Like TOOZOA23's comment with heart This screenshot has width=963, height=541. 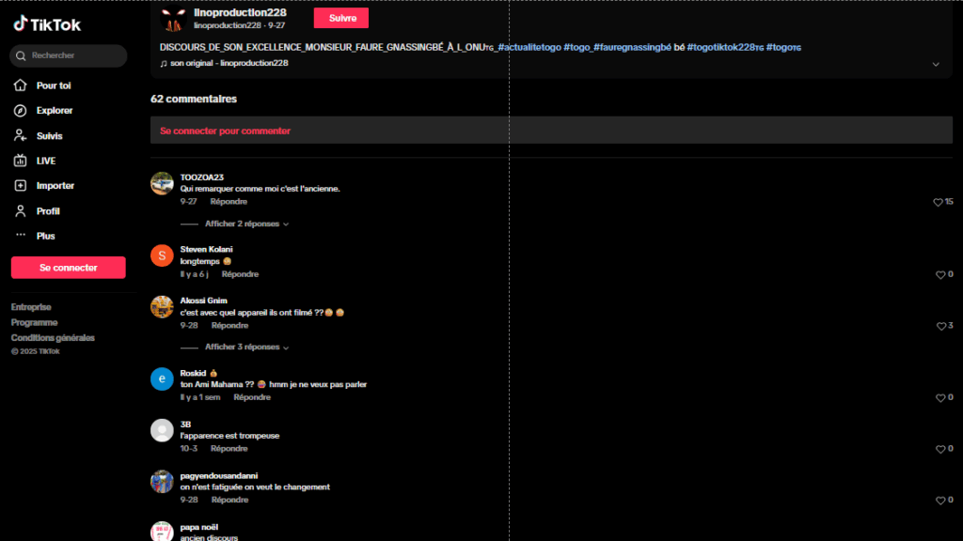pyautogui.click(x=938, y=202)
